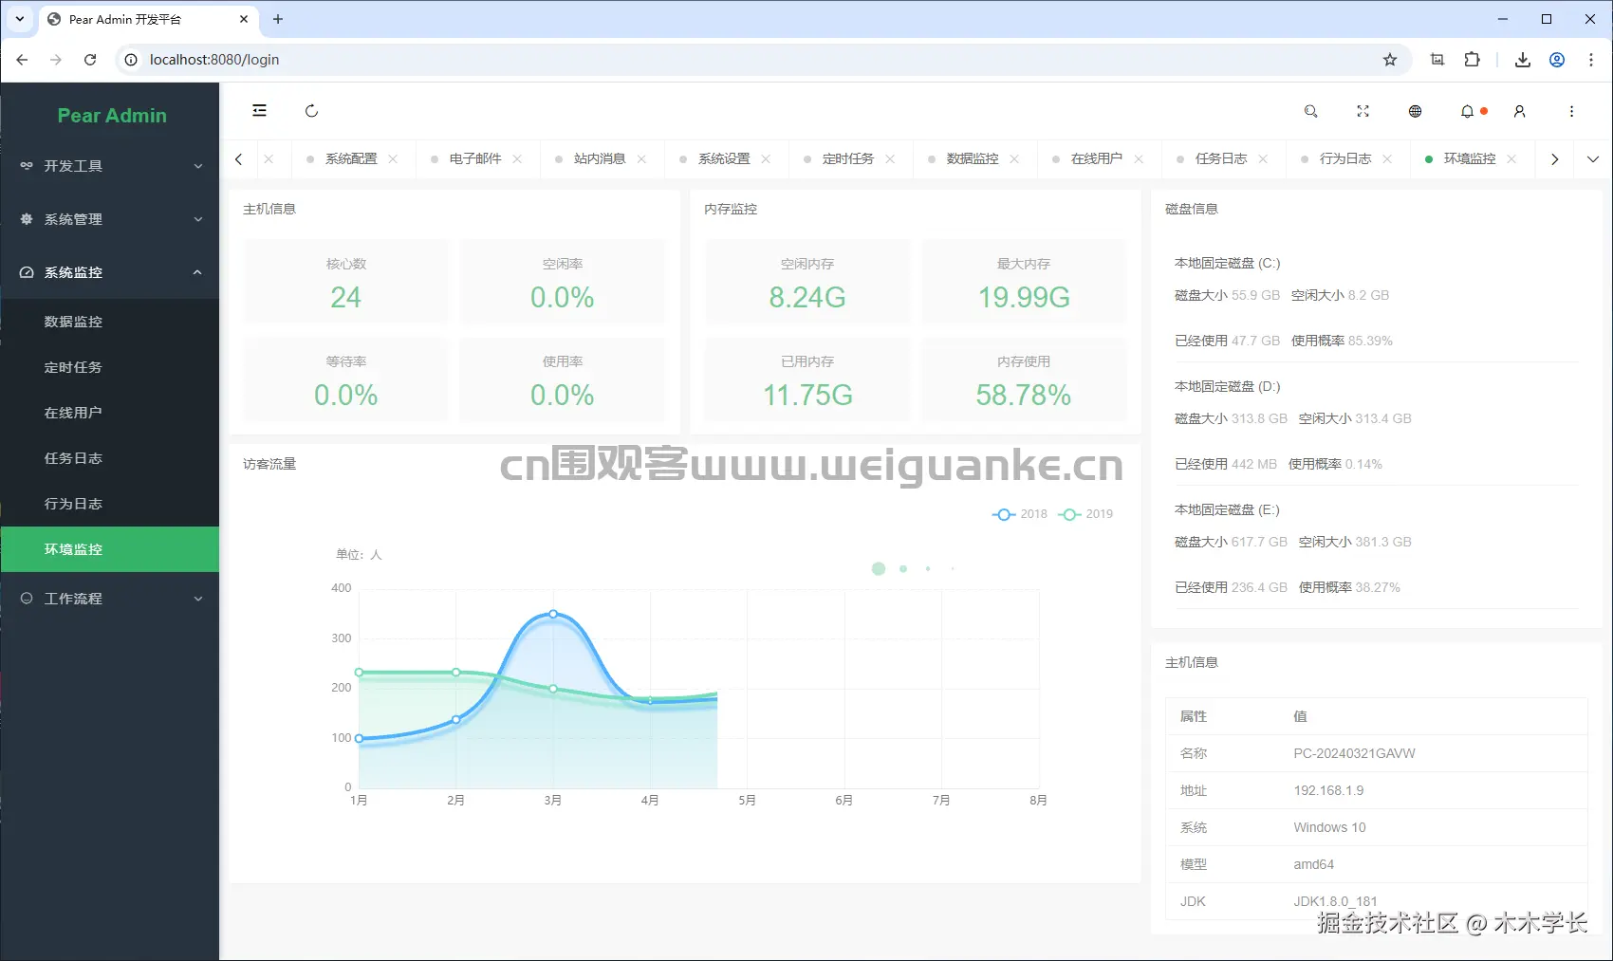The height and width of the screenshot is (961, 1613).
Task: Toggle the 2018 series in the visitor chart
Action: click(x=1019, y=513)
